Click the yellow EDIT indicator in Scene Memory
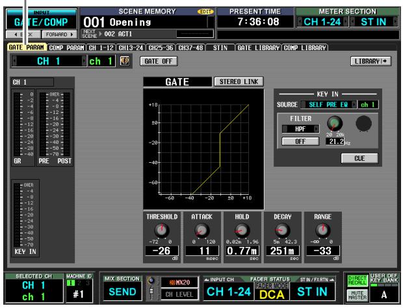 205,12
